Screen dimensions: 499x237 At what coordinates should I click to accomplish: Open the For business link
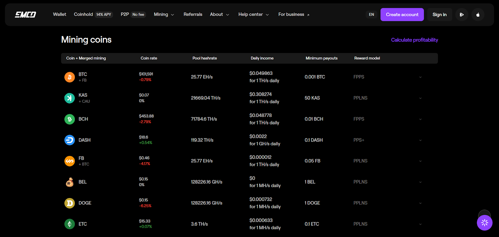pyautogui.click(x=294, y=14)
